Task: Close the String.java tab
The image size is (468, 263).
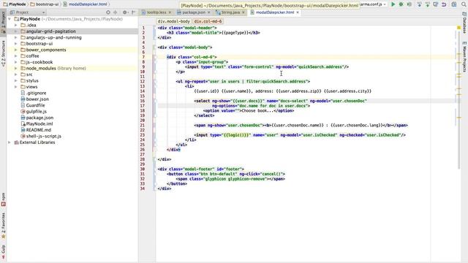Action: (x=244, y=12)
